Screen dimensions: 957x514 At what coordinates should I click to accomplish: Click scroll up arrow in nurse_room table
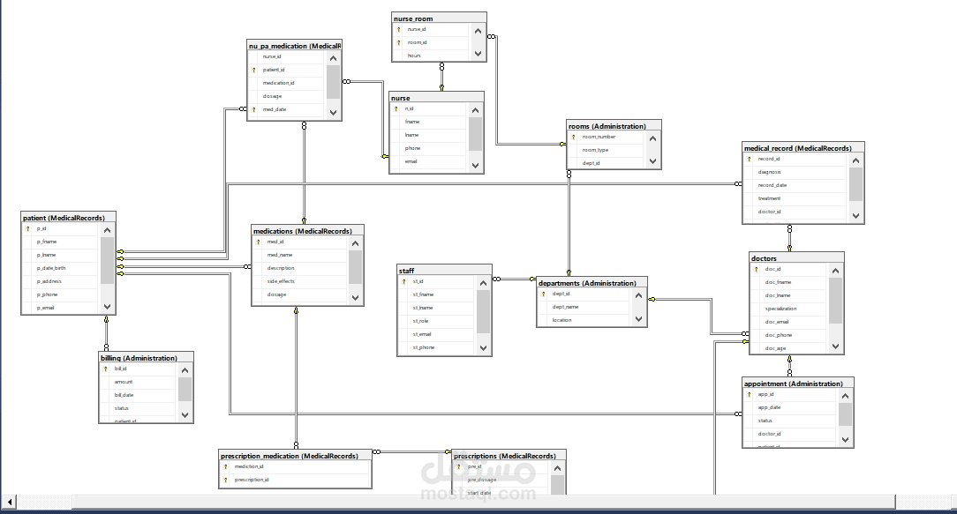pyautogui.click(x=478, y=31)
